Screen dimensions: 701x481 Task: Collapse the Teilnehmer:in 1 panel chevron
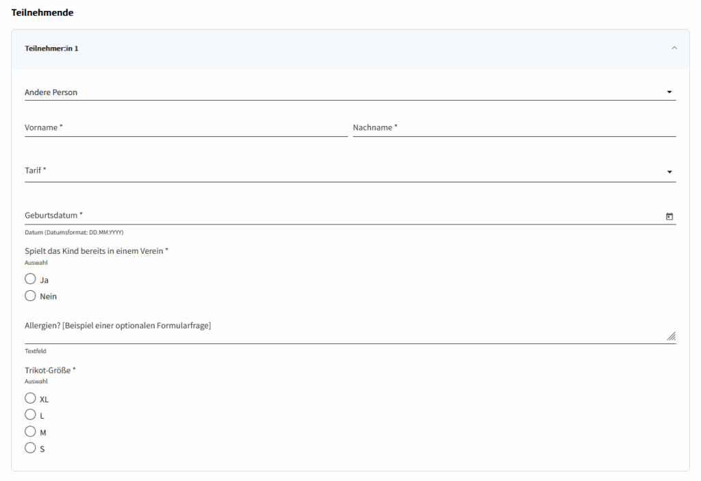(x=674, y=49)
